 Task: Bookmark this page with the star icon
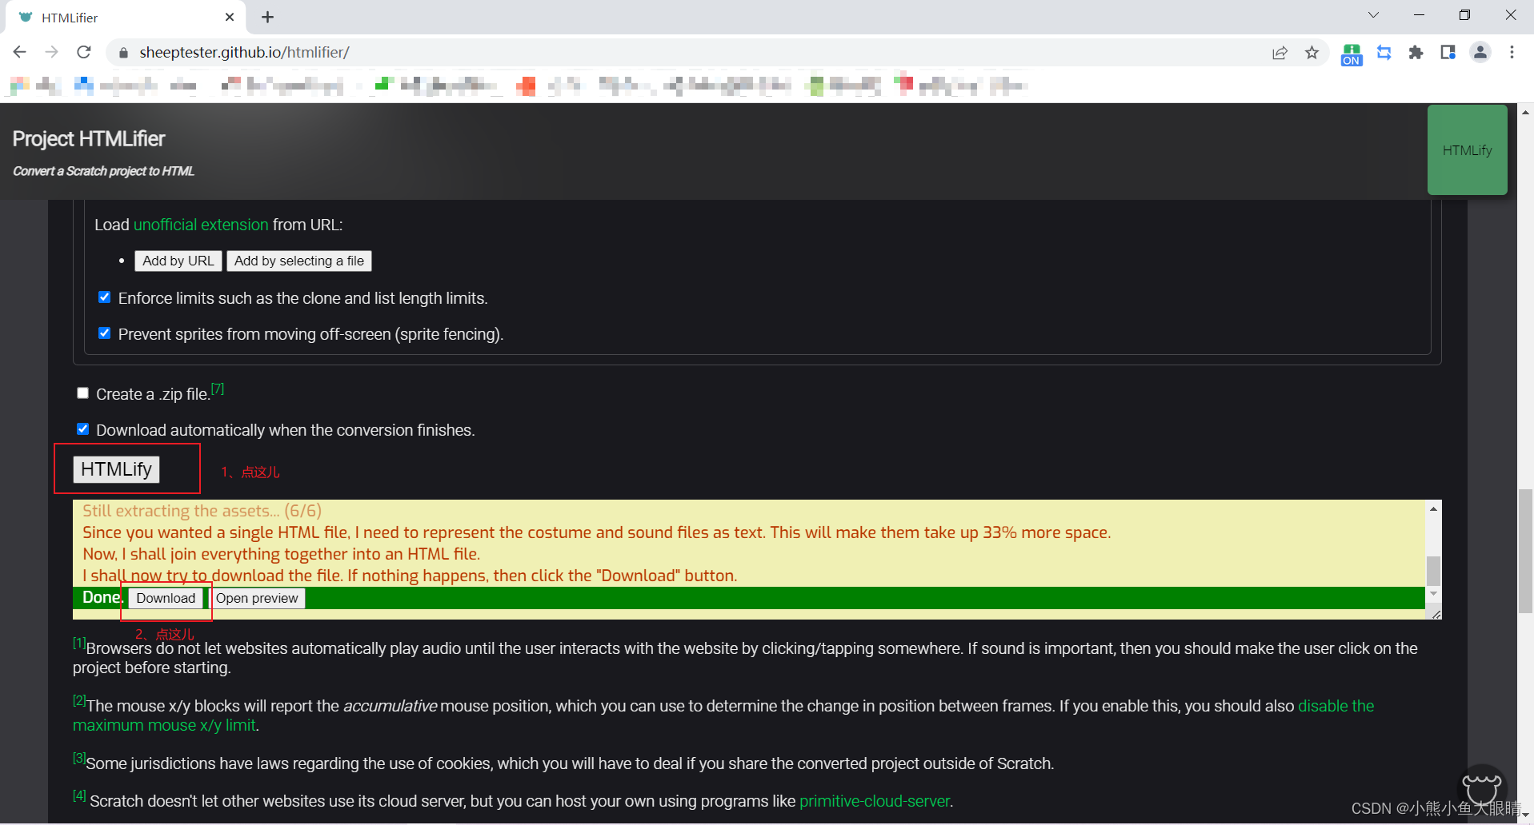(x=1312, y=53)
